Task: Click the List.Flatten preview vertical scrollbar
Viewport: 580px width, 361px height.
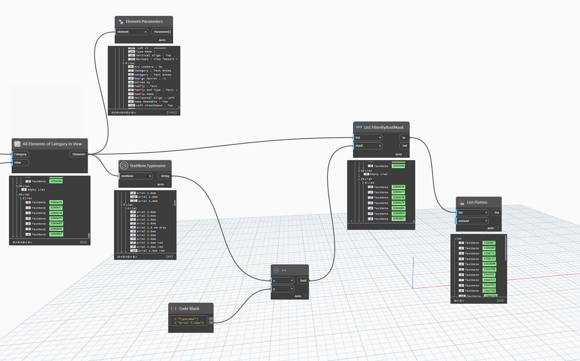Action: 505,248
